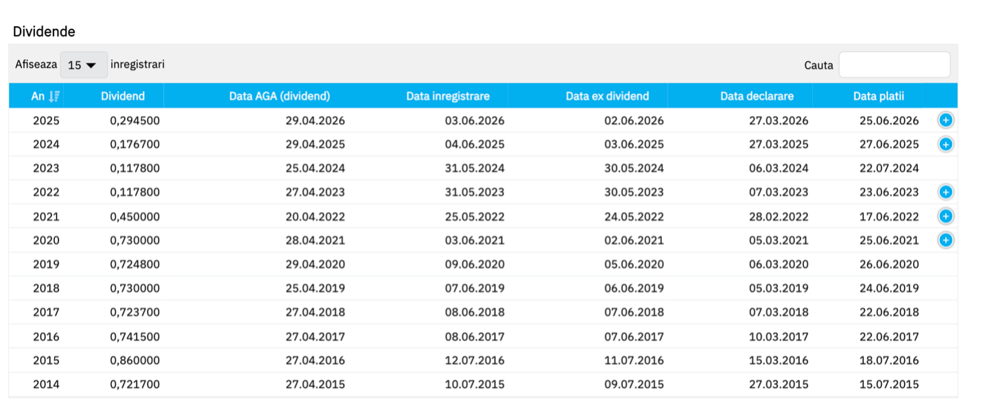The width and height of the screenshot is (981, 400).
Task: Select the 2017 year cell
Action: pyautogui.click(x=46, y=312)
